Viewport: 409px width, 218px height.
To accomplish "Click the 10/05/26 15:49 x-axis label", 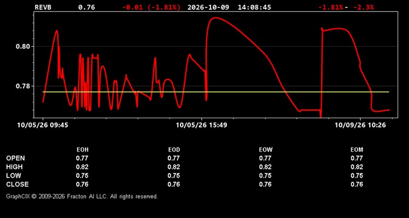I will (x=201, y=125).
